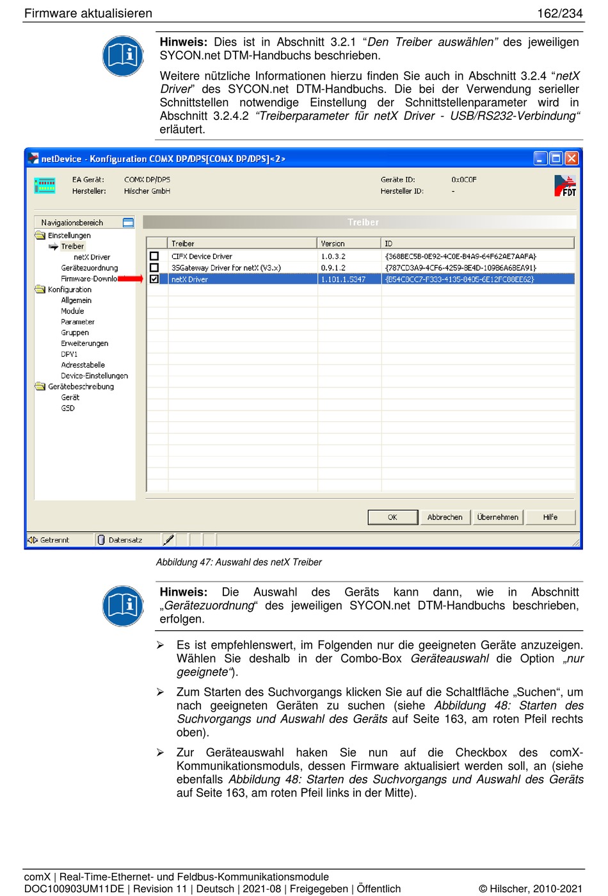
Task: Click the Datensatz status text
Action: tap(125, 540)
